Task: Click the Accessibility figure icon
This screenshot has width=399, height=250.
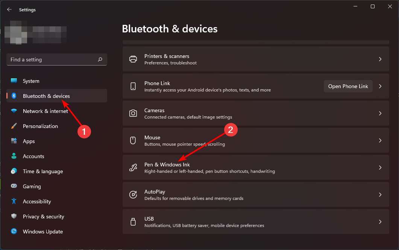Action: [14, 201]
